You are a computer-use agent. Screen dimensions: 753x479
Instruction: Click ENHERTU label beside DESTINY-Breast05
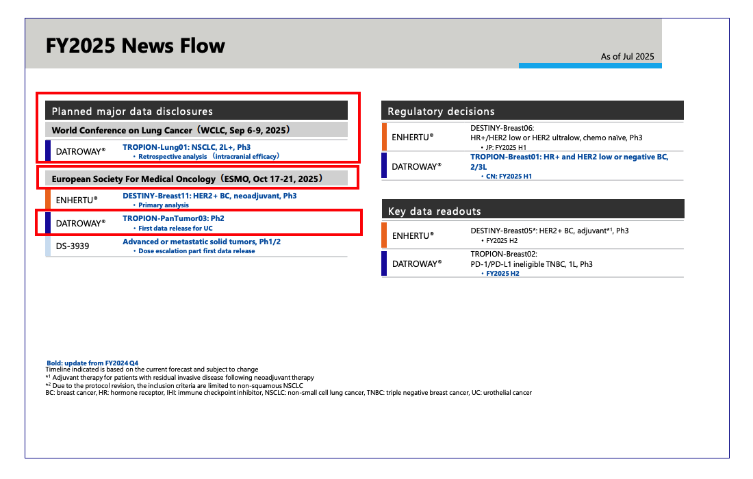(412, 235)
